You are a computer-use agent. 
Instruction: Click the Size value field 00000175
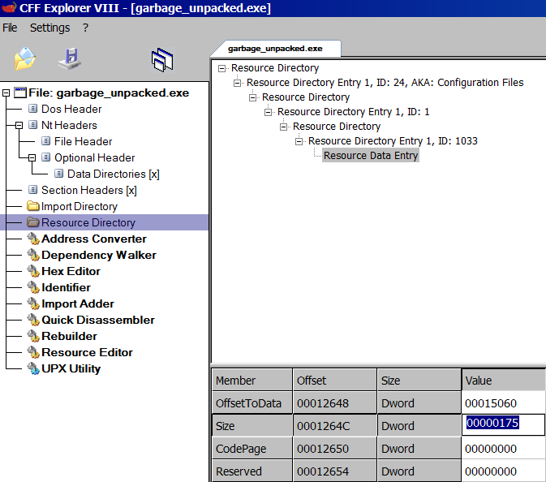tap(503, 424)
